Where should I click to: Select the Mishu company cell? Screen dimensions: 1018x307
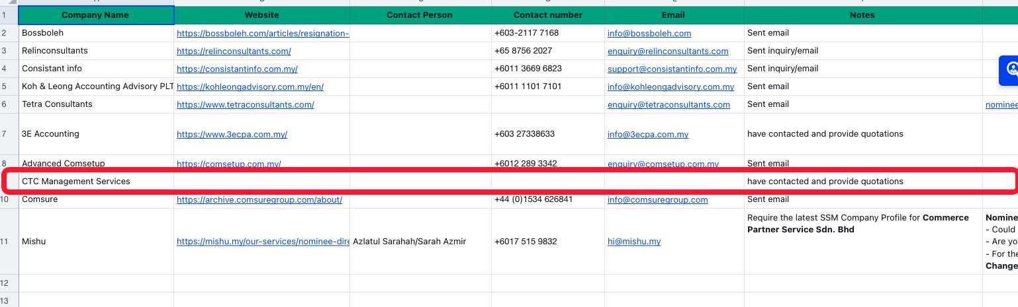tap(96, 242)
